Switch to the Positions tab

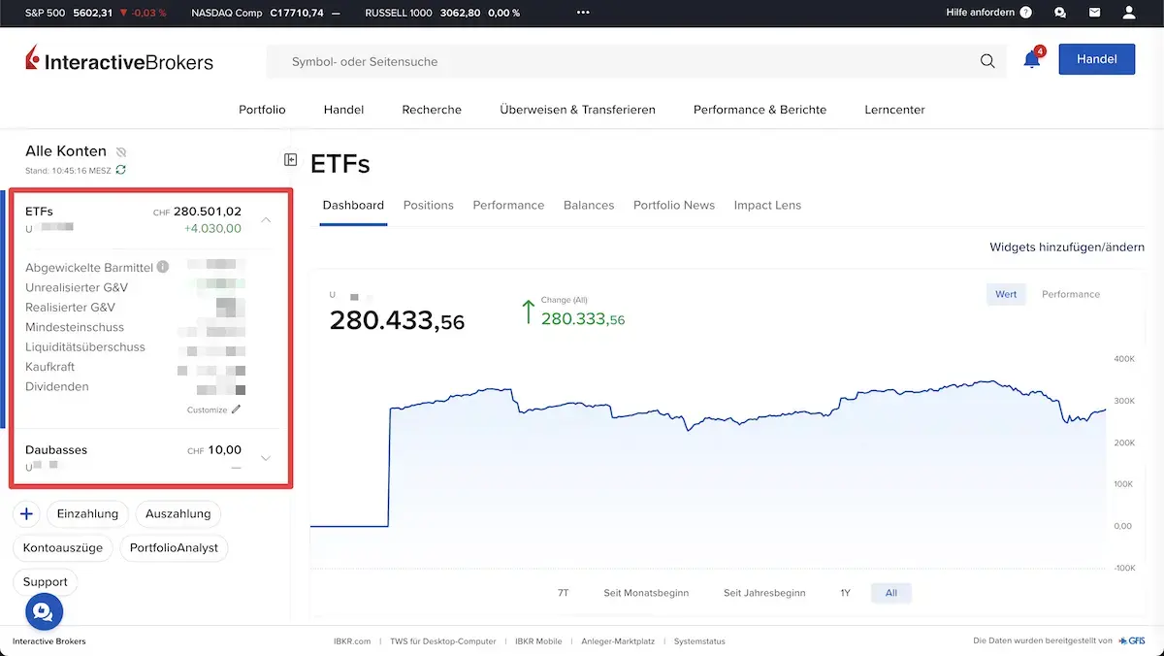428,206
